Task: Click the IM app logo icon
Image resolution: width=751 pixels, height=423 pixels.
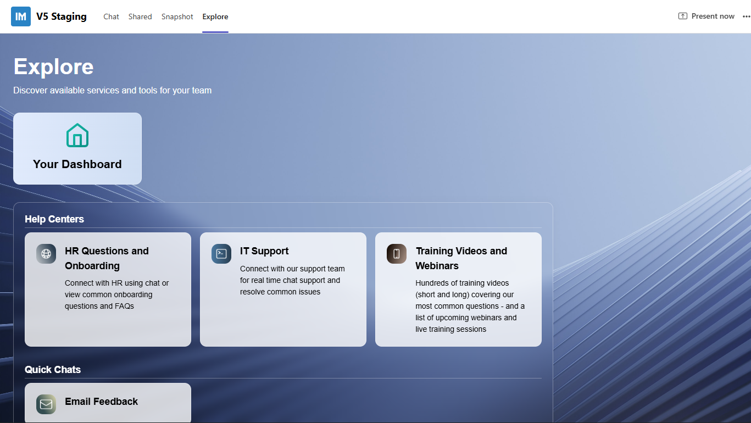Action: 21,16
